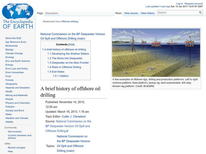Jump to 1.5.1 Citation
The width and height of the screenshot is (206, 154).
click(x=61, y=76)
